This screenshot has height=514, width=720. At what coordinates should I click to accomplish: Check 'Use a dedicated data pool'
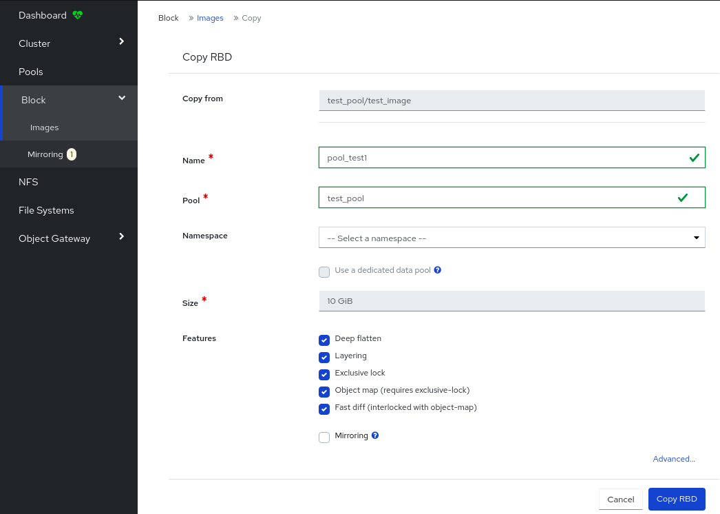pos(324,271)
